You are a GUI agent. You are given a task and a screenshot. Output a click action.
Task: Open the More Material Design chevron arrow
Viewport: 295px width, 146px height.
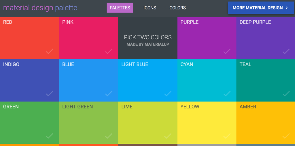coord(287,8)
